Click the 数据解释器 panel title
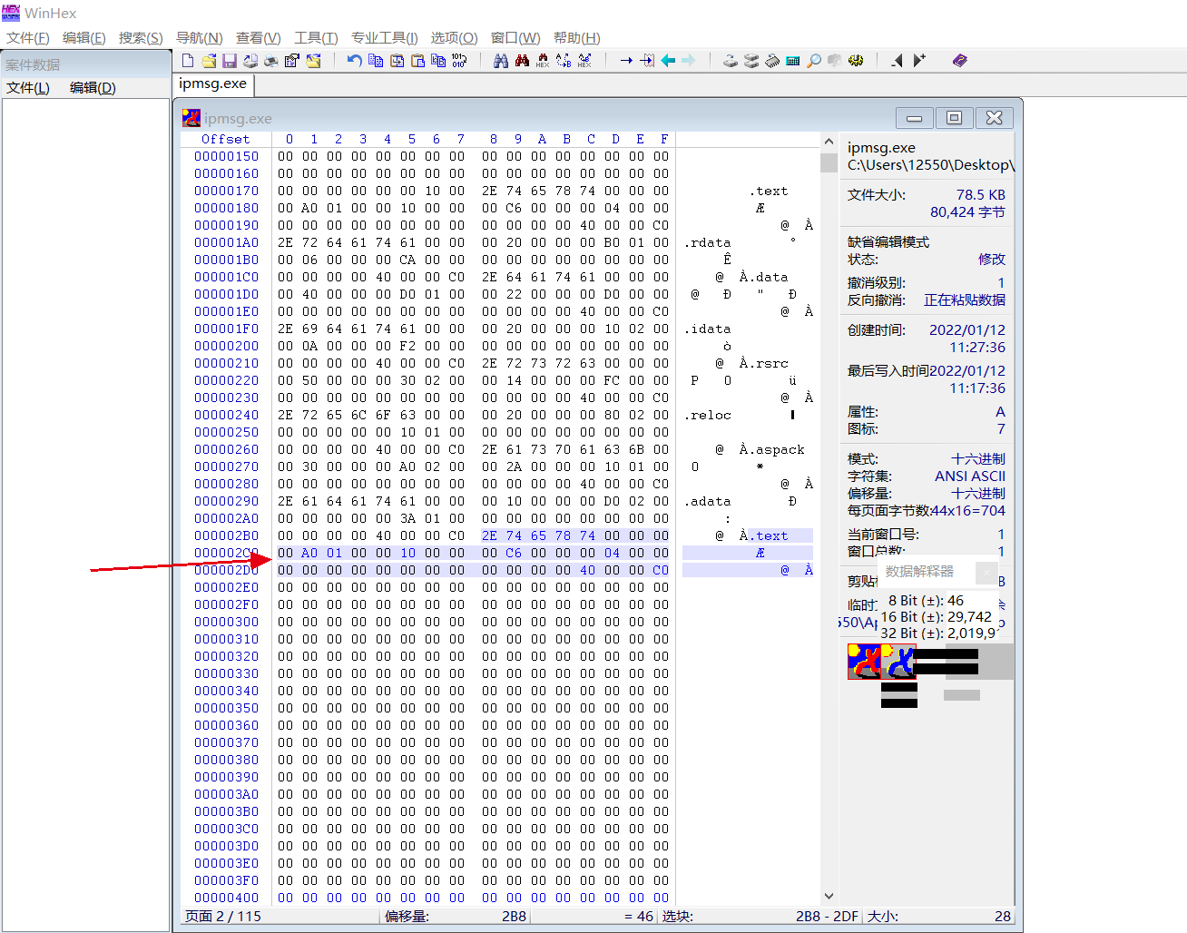 click(919, 572)
